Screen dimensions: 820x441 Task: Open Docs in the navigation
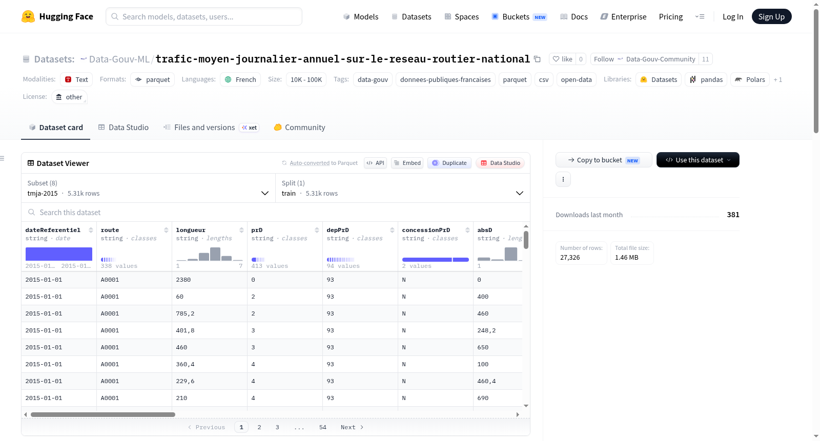pyautogui.click(x=574, y=16)
